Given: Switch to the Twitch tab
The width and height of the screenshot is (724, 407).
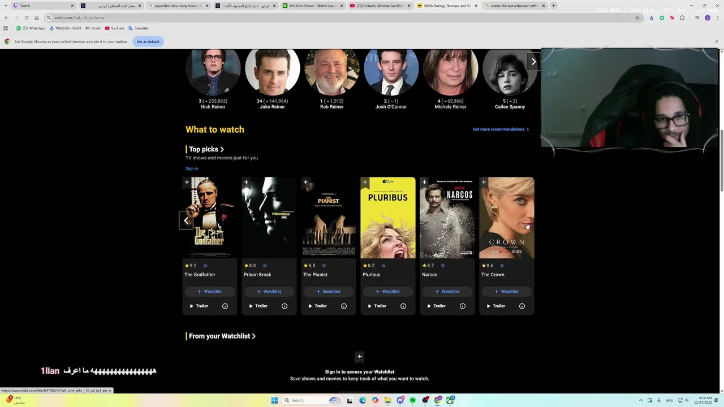Looking at the screenshot, I should (x=44, y=6).
